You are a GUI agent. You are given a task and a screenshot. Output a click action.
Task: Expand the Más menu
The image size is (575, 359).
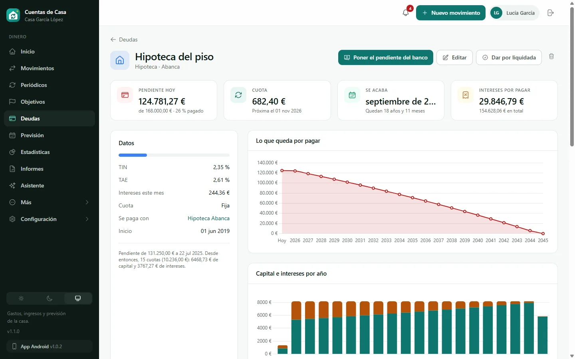point(50,202)
